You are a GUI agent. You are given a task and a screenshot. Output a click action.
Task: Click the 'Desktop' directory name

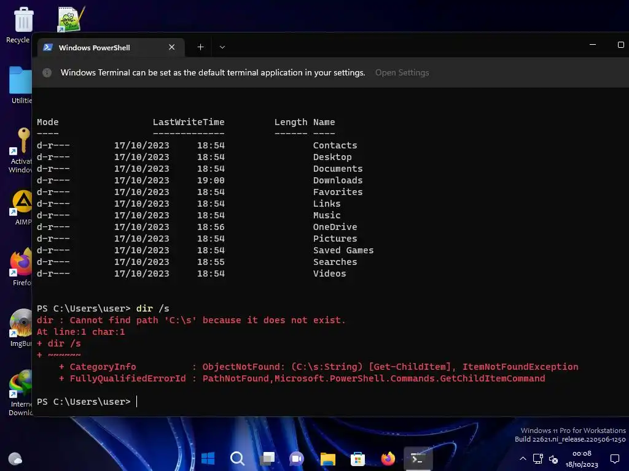pyautogui.click(x=332, y=157)
